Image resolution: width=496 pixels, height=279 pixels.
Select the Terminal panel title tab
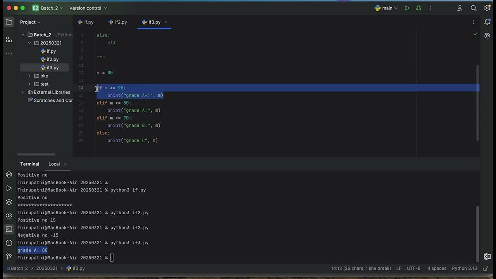click(29, 164)
